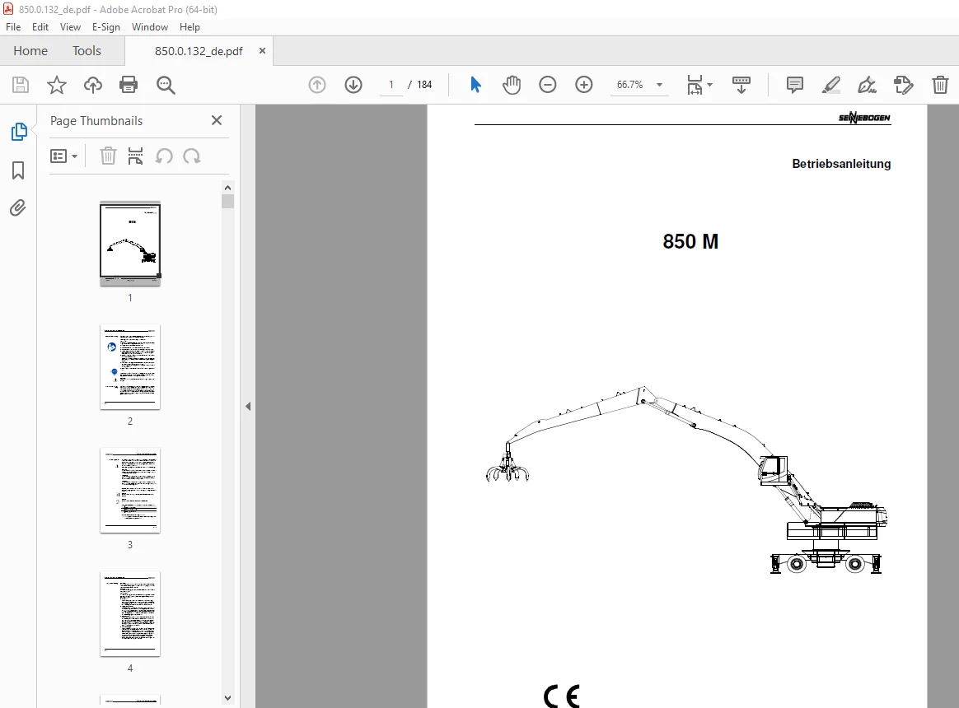Open Page Thumbnails sidebar icon

tap(19, 132)
